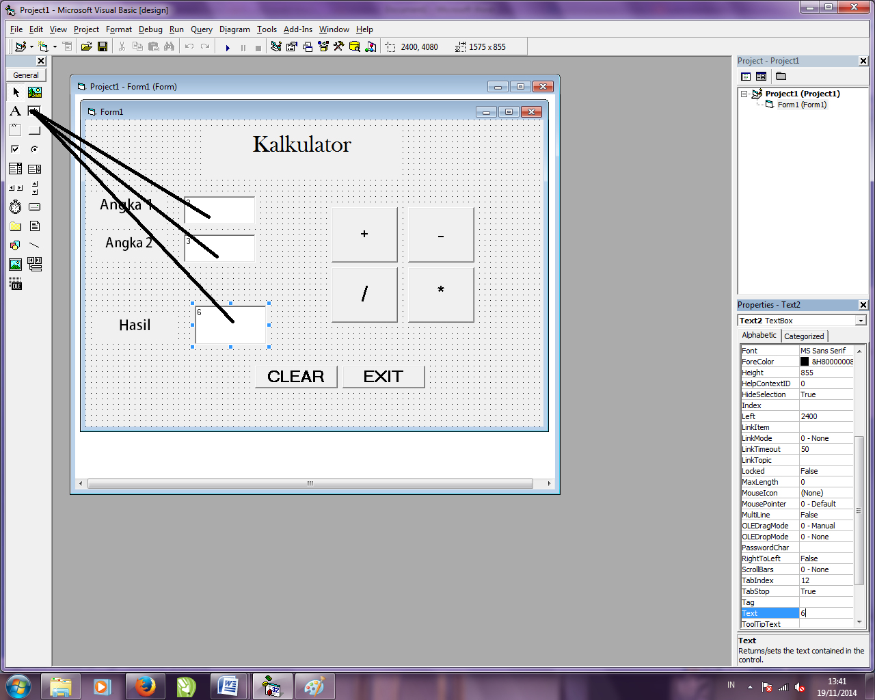Switch to the Categorized properties tab
The image size is (875, 700).
click(x=804, y=336)
